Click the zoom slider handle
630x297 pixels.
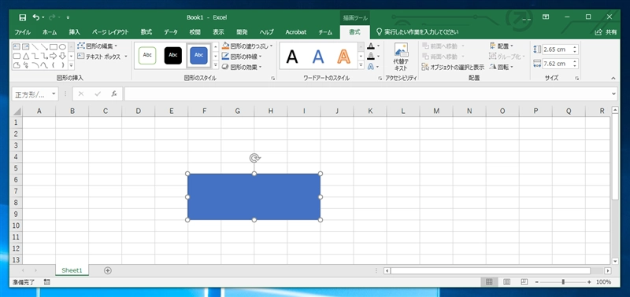pyautogui.click(x=563, y=282)
